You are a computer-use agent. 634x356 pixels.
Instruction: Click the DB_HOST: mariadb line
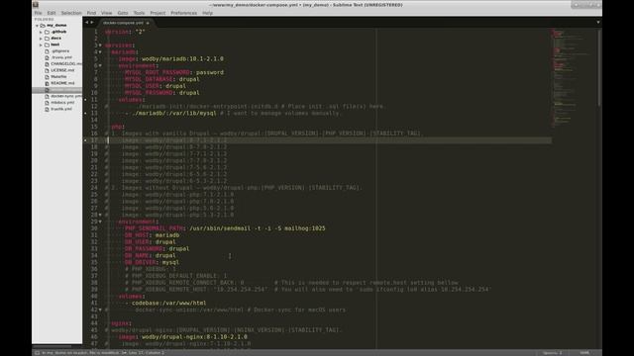tap(152, 235)
